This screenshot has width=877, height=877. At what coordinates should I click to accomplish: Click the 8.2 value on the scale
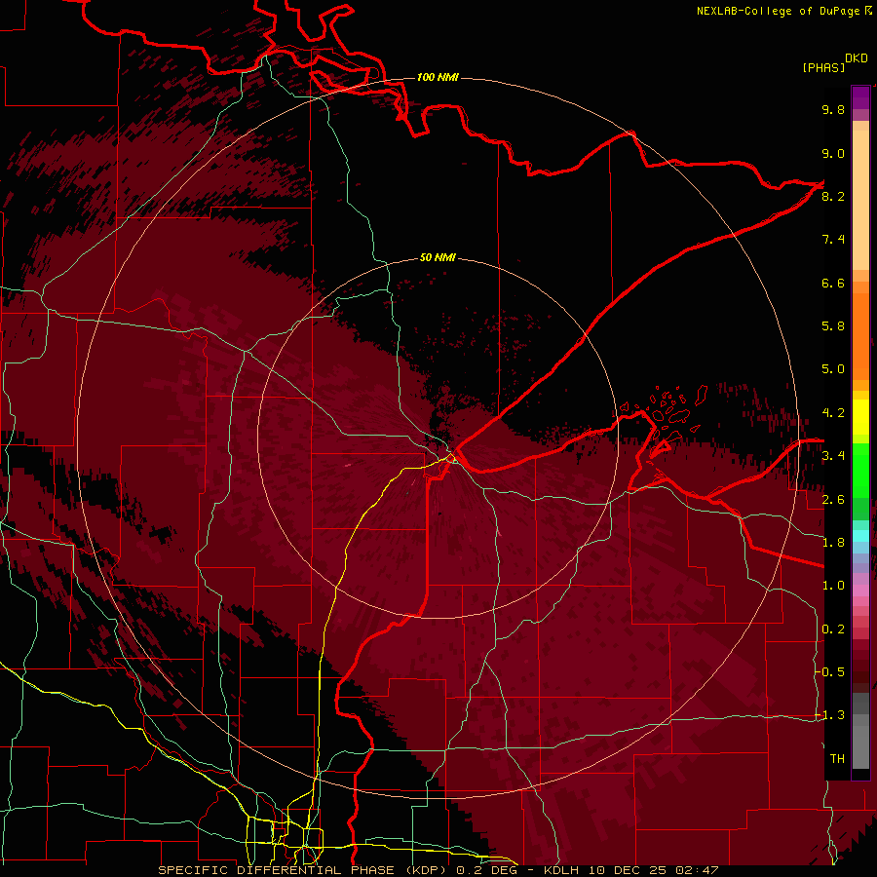point(833,196)
